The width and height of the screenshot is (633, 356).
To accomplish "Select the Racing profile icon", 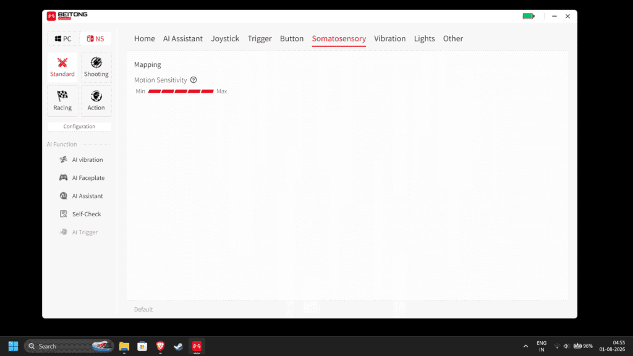I will click(x=62, y=101).
